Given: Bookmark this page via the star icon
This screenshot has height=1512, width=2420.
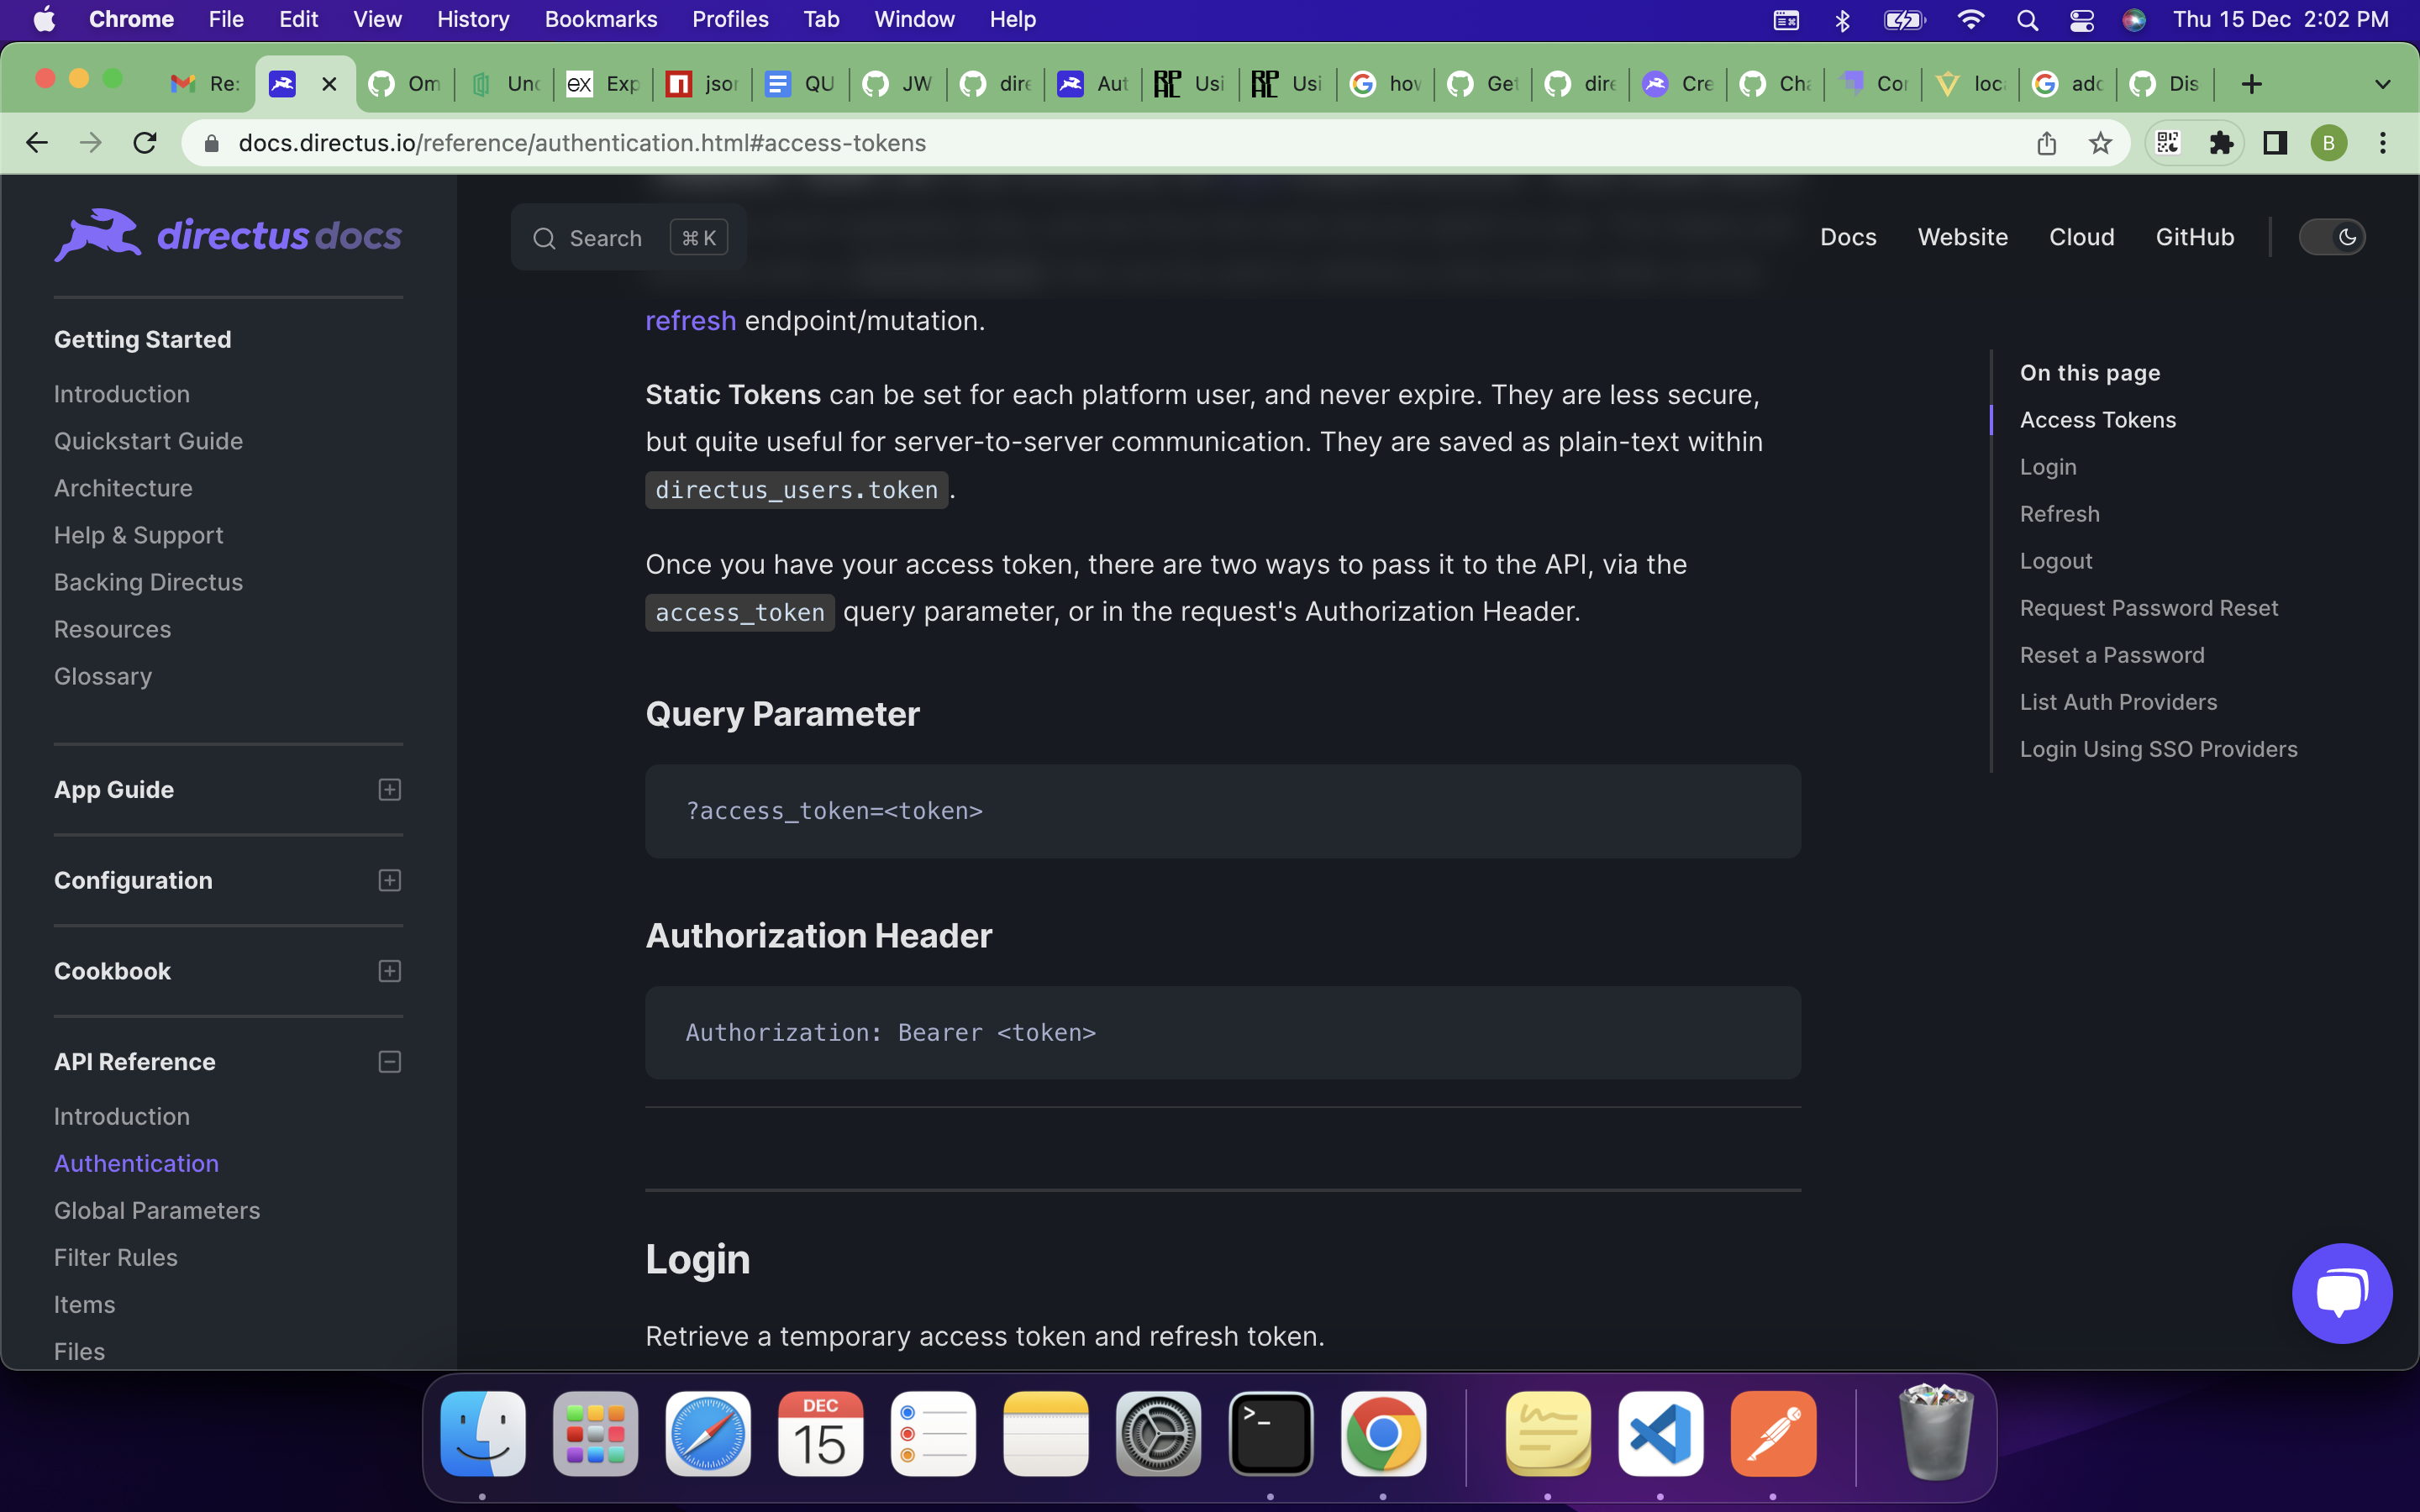Looking at the screenshot, I should click(2100, 143).
